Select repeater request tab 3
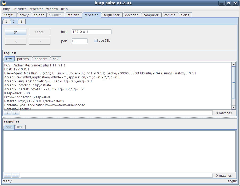Image resolution: width=240 pixels, height=186 pixels. point(22,22)
